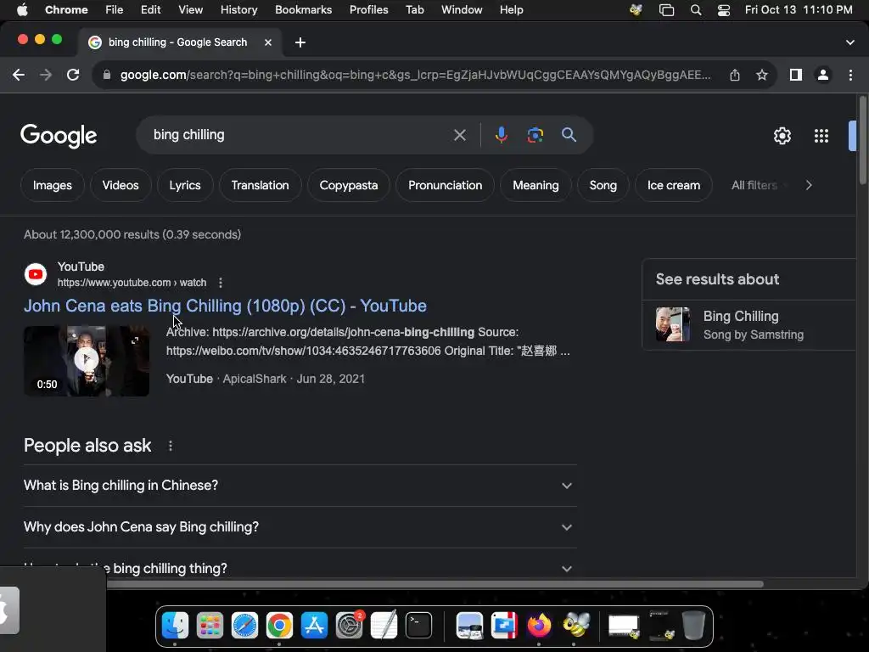
Task: Close the bing chilling tab
Action: tap(268, 42)
